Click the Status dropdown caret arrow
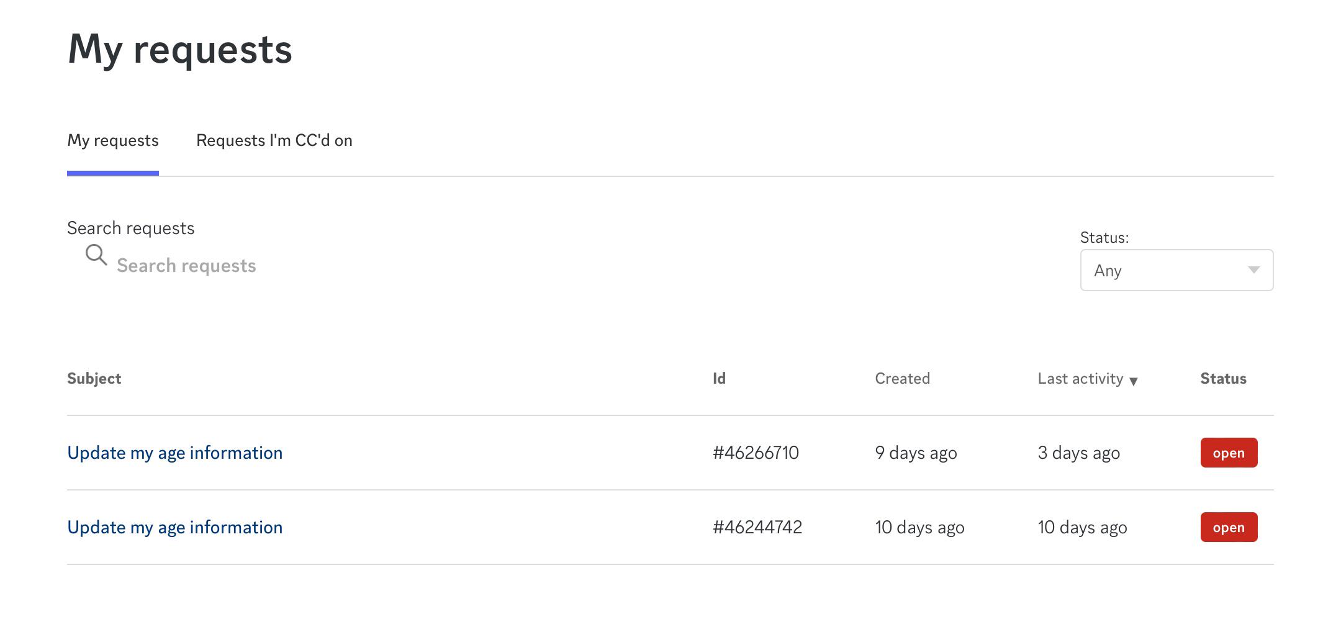 point(1253,270)
